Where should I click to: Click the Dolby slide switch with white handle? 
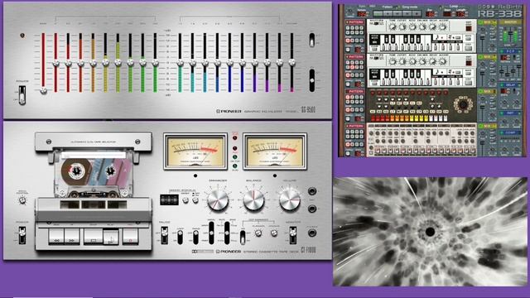tap(243, 237)
